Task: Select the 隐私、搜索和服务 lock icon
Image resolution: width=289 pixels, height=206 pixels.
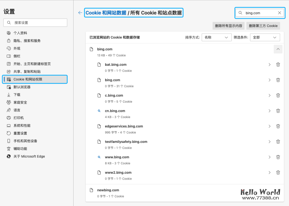Action: [x=9, y=41]
